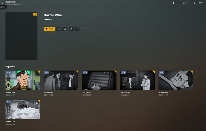Click the versions badge on Episode 30
The image size is (206, 131).
pos(47,72)
